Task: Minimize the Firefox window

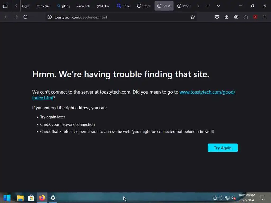Action: [240, 6]
